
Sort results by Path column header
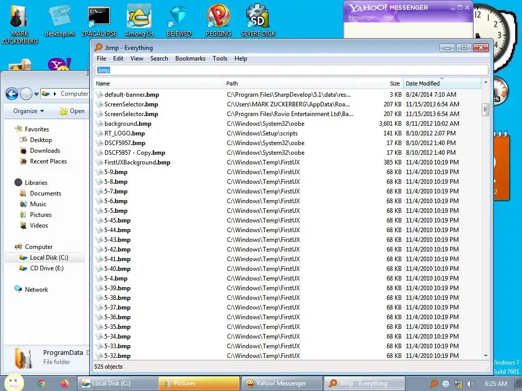(289, 83)
